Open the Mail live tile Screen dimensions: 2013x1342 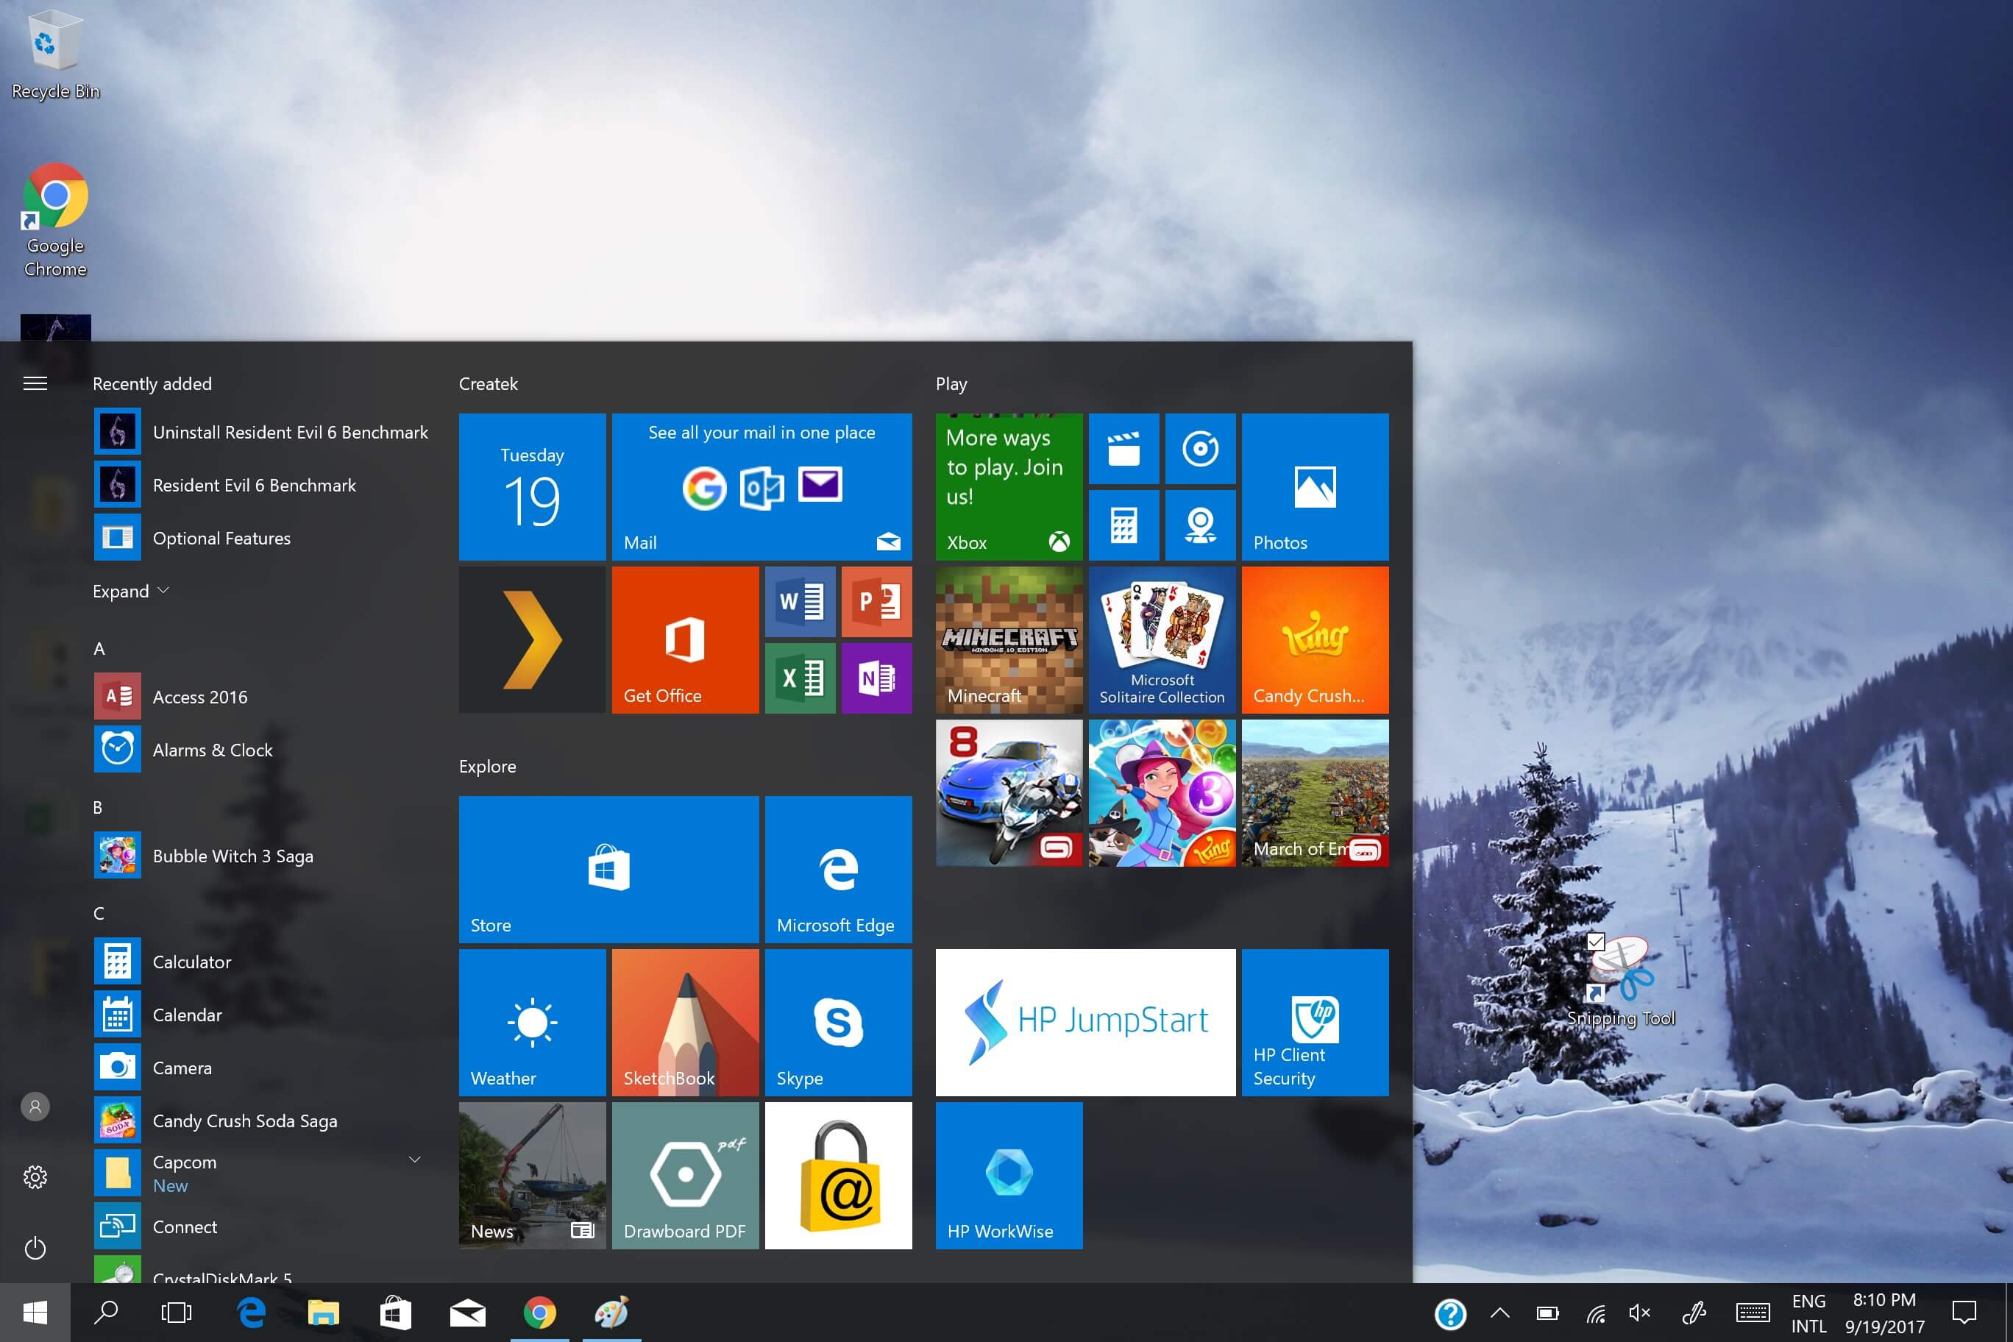pos(761,486)
